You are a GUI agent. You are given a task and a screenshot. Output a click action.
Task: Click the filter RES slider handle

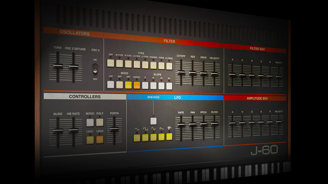pos(192,73)
